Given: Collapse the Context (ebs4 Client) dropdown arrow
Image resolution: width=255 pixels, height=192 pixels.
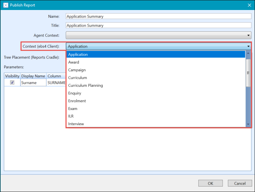Looking at the screenshot, I should pyautogui.click(x=248, y=46).
